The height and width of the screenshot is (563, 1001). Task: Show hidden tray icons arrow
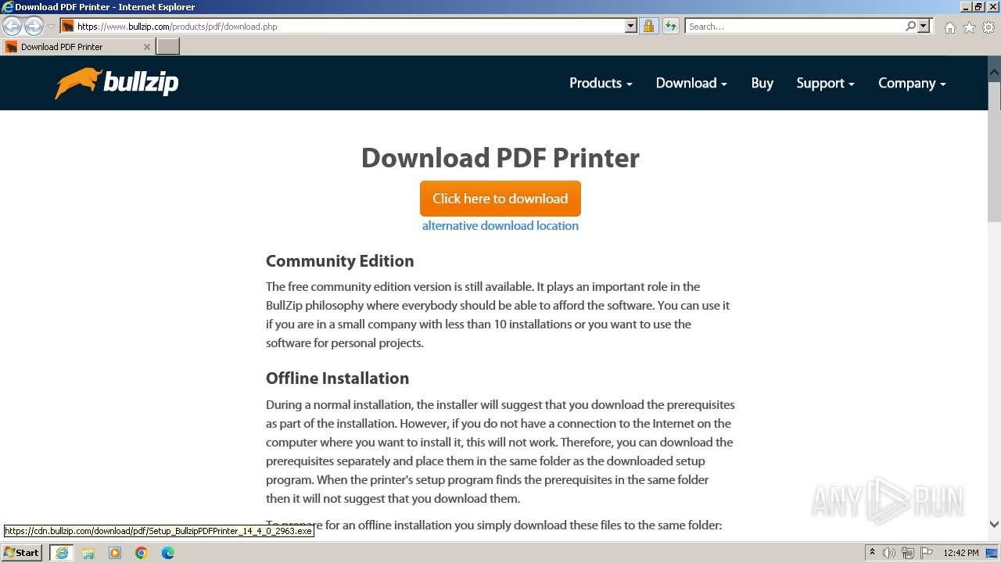(873, 553)
